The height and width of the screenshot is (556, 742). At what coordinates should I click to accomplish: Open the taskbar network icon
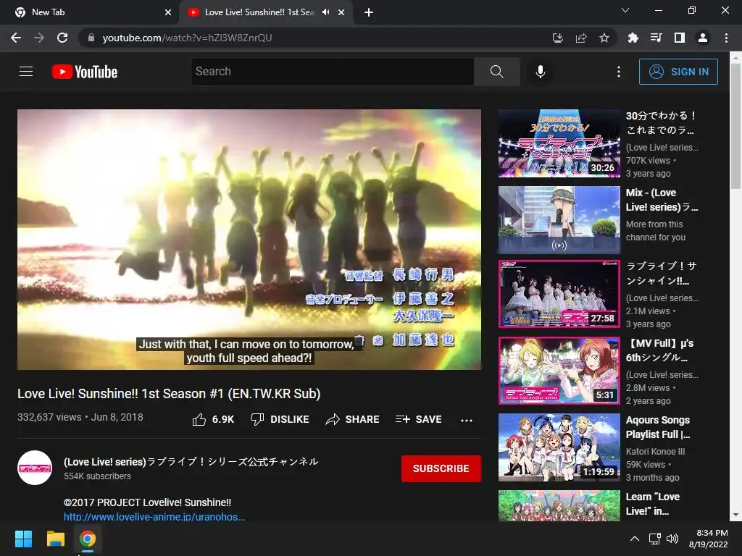point(655,539)
